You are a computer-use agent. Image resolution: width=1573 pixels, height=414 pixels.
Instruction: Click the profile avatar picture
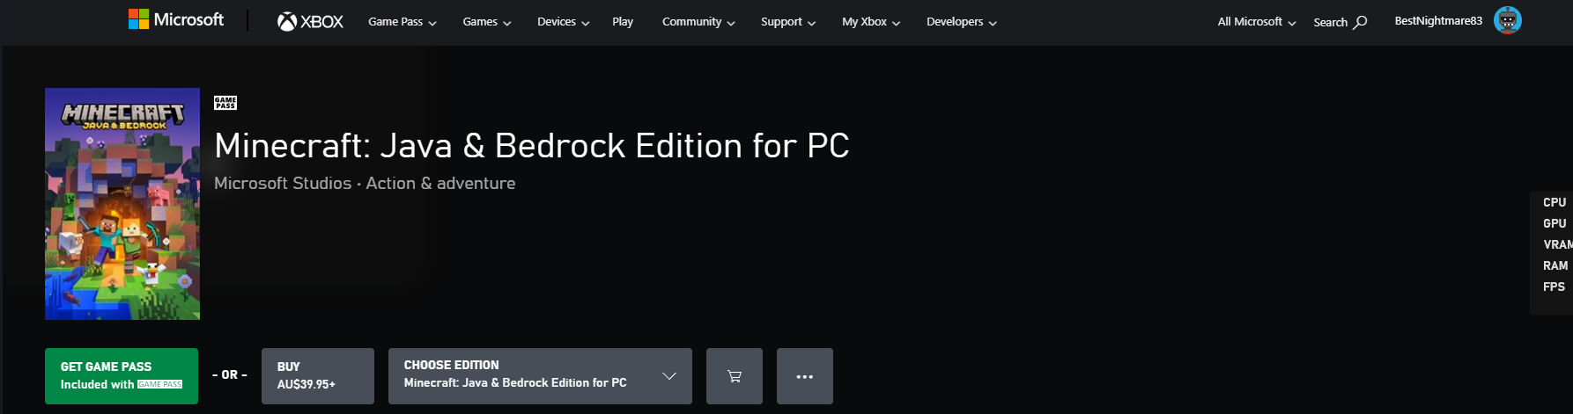tap(1508, 20)
